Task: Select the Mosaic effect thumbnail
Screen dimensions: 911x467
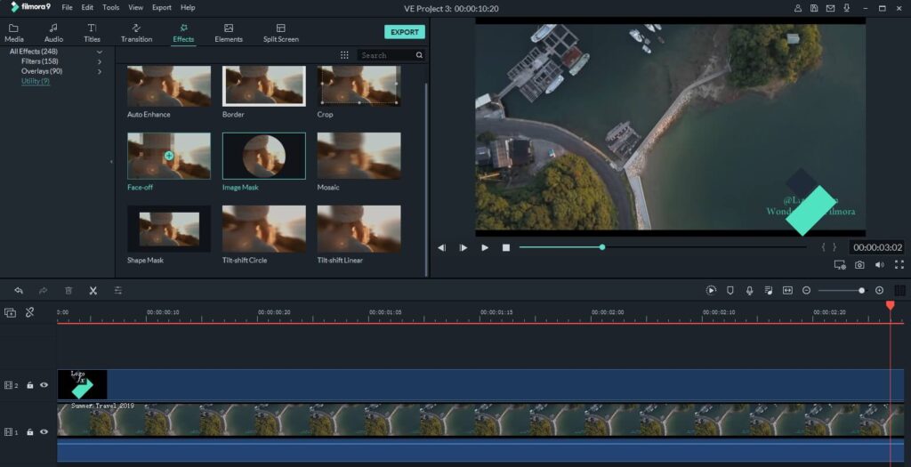Action: tap(359, 156)
